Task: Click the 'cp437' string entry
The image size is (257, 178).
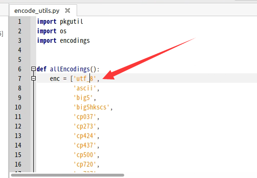Action: pyautogui.click(x=85, y=145)
